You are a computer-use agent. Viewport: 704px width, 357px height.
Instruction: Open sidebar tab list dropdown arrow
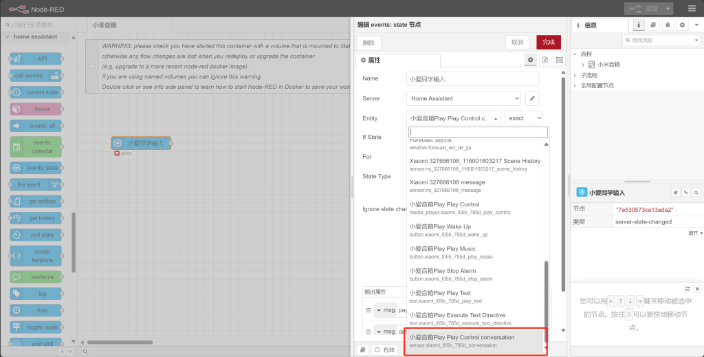coord(697,25)
